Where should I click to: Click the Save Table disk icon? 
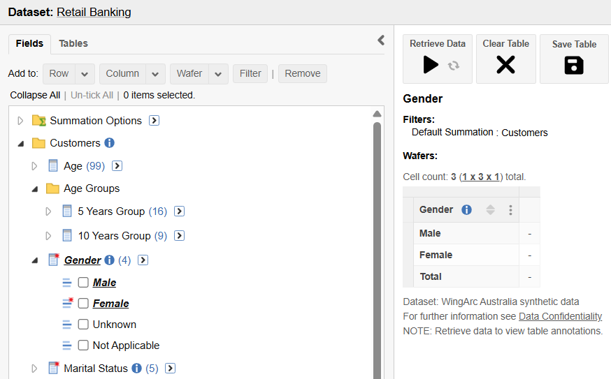574,66
